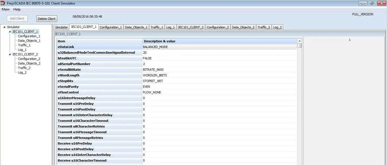Click the Receive u16CharacterTimeout row label

tap(99, 160)
